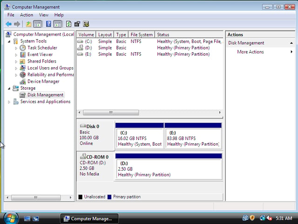Click the Unallocated black legend swatch
This screenshot has height=224, width=298.
pyautogui.click(x=81, y=197)
